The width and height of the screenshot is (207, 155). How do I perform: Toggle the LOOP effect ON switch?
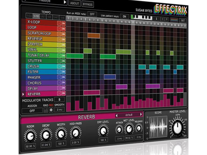pos(63,29)
